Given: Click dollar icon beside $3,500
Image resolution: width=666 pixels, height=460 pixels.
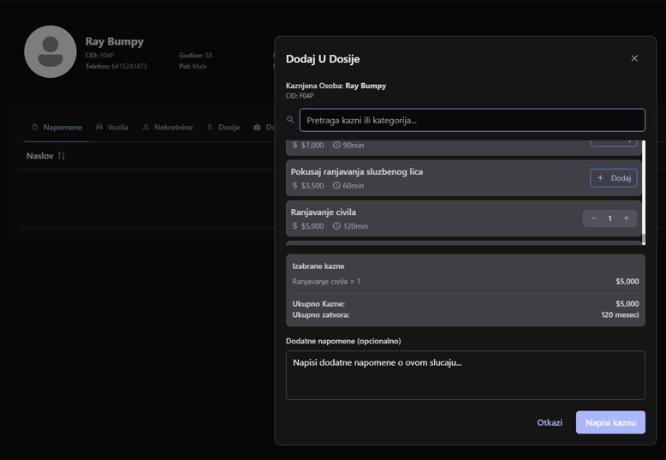Looking at the screenshot, I should click(295, 186).
